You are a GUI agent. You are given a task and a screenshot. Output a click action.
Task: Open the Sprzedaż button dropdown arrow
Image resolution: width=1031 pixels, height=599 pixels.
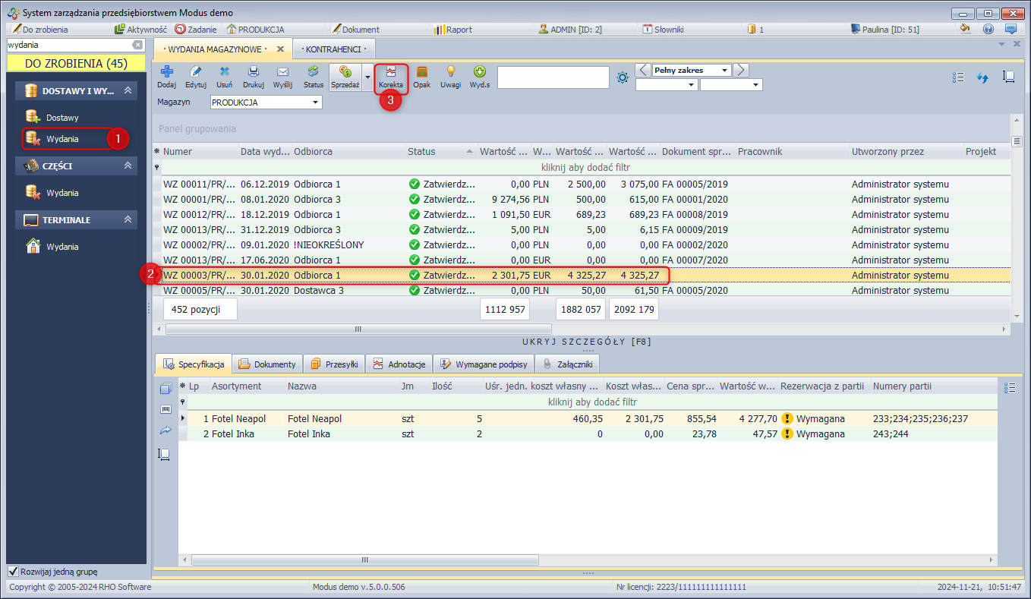(x=367, y=77)
